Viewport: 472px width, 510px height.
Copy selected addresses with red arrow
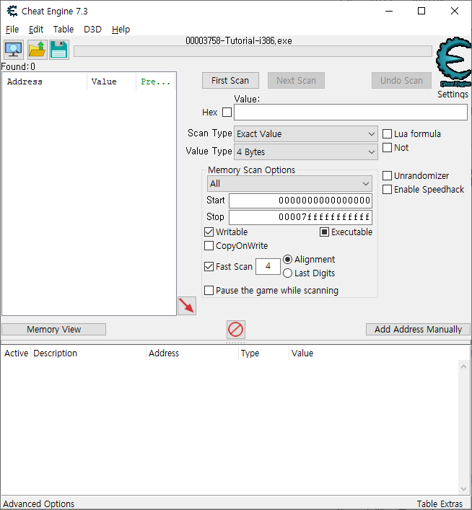(187, 306)
